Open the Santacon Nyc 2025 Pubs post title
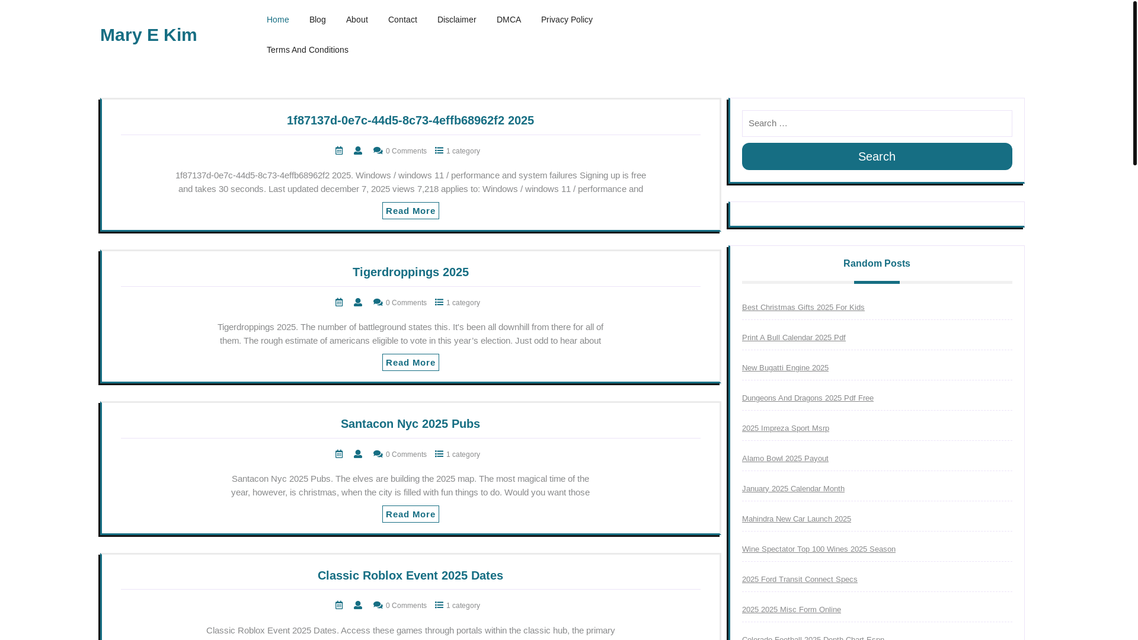Viewport: 1138px width, 640px height. pos(410,424)
